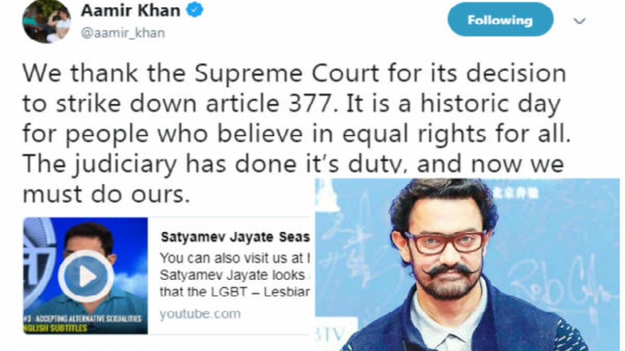Screen dimensions: 625x351
Task: Click the youtube.com source link
Action: tap(200, 314)
